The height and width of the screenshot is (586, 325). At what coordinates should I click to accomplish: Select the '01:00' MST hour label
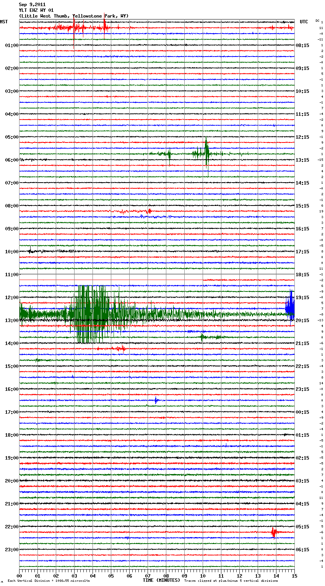point(12,45)
